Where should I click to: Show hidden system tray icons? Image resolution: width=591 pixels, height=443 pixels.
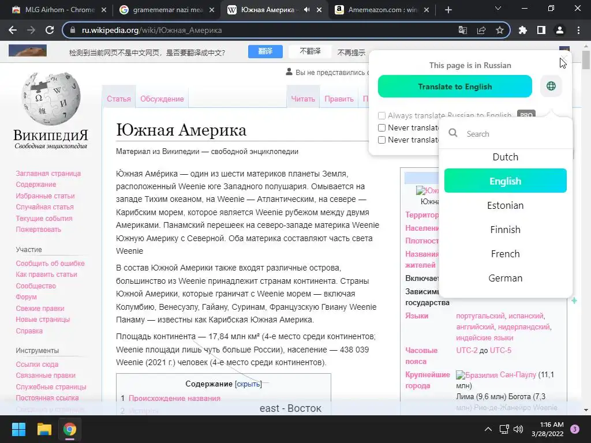point(488,429)
